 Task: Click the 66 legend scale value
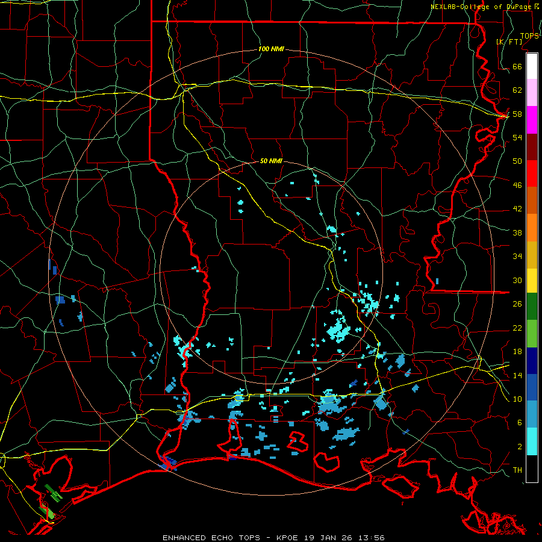tap(517, 66)
